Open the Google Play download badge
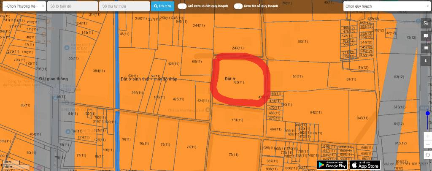Screen dimensions: 432x171 pyautogui.click(x=332, y=165)
